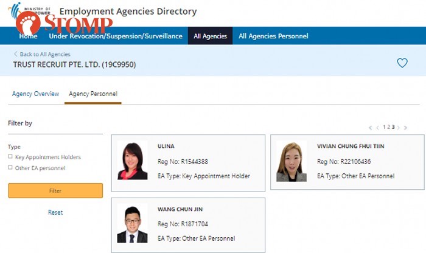This screenshot has width=426, height=253.
Task: Open Wang Chun Jin's personnel card photo
Action: pyautogui.click(x=132, y=223)
